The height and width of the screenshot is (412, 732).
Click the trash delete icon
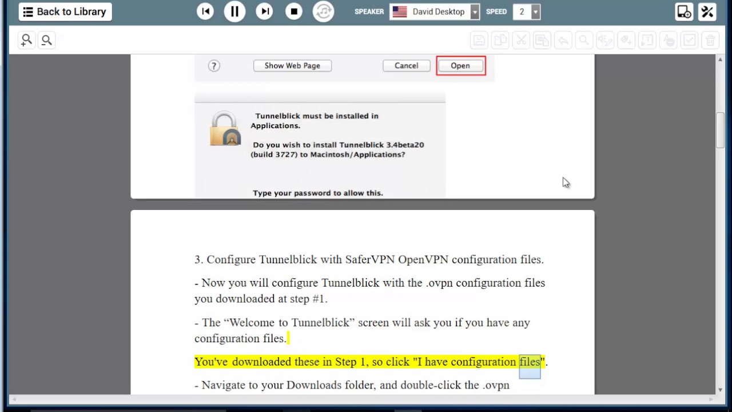point(710,40)
